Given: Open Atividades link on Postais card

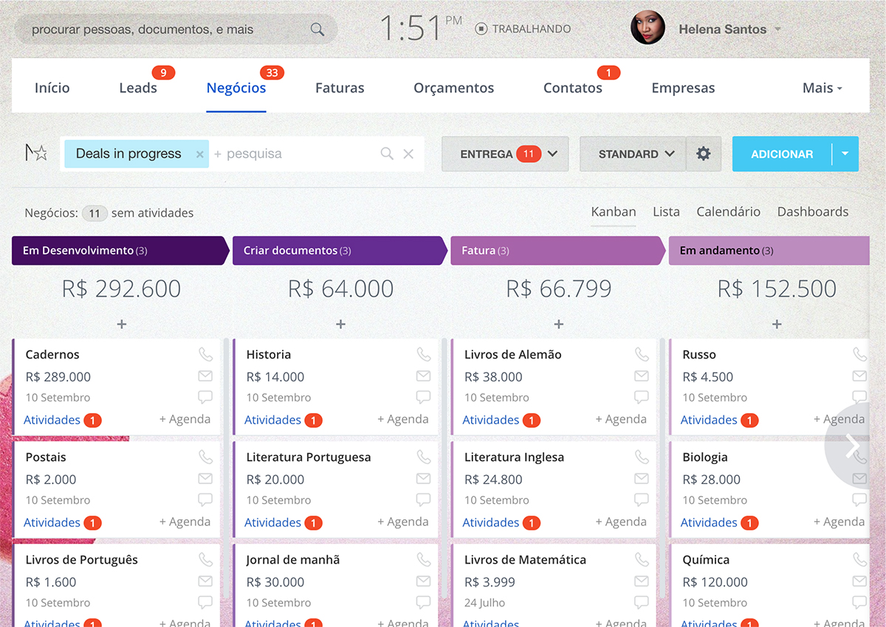Looking at the screenshot, I should pyautogui.click(x=52, y=522).
